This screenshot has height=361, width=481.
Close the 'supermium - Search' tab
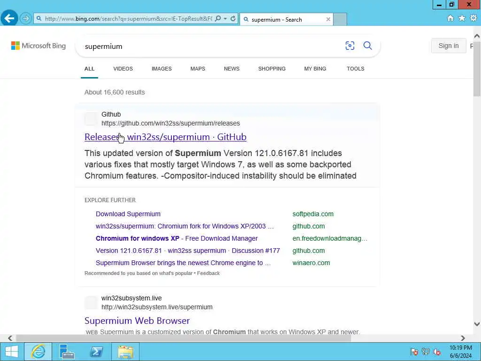[328, 19]
